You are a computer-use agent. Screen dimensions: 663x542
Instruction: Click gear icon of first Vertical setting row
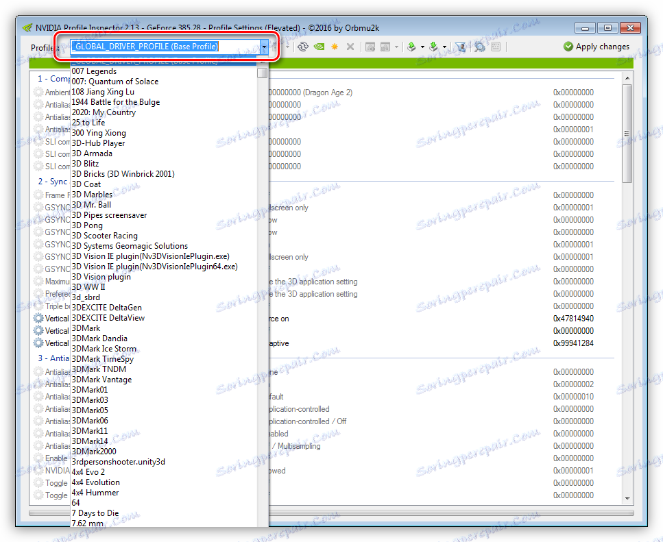tap(38, 318)
